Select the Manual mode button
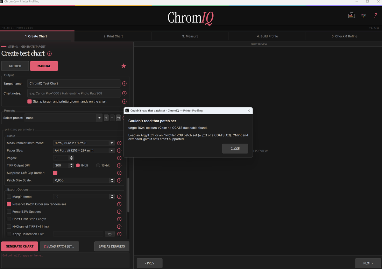This screenshot has width=382, height=269. point(44,66)
